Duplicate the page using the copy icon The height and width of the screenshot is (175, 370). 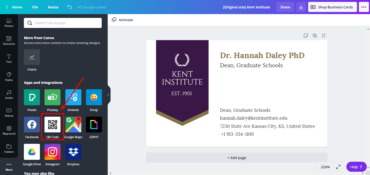(x=315, y=36)
